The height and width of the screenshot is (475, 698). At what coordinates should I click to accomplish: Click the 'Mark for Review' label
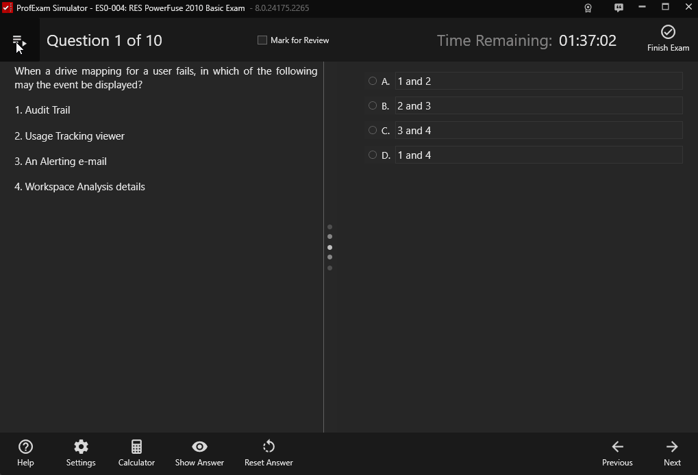pos(299,40)
